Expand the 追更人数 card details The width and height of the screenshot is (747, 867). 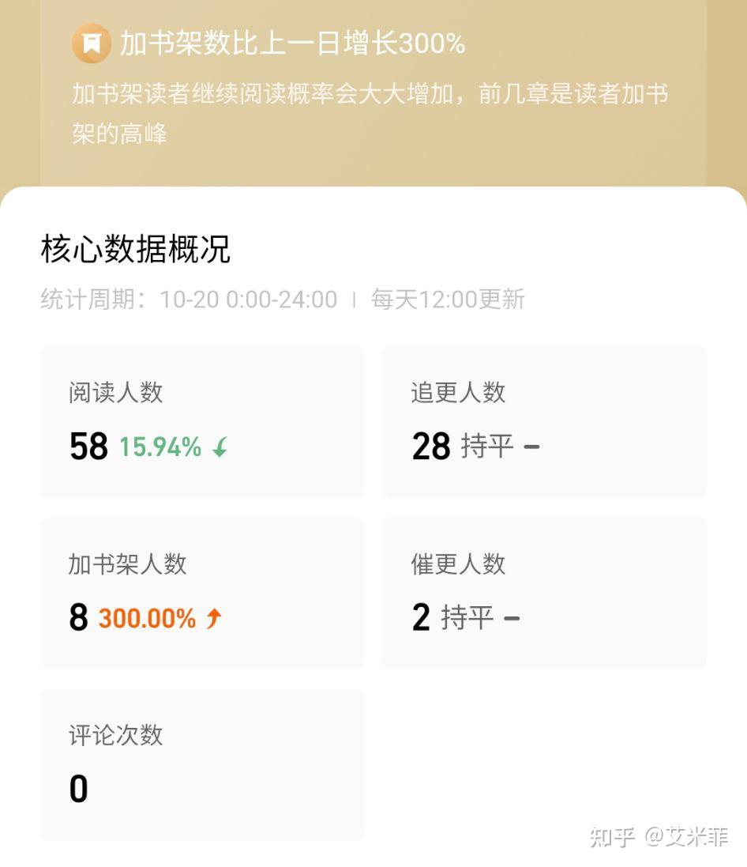click(545, 422)
